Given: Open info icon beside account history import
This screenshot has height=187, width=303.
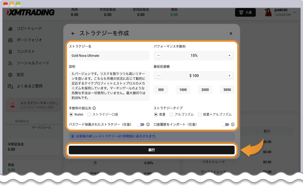Looking at the screenshot, I should [x=233, y=125].
